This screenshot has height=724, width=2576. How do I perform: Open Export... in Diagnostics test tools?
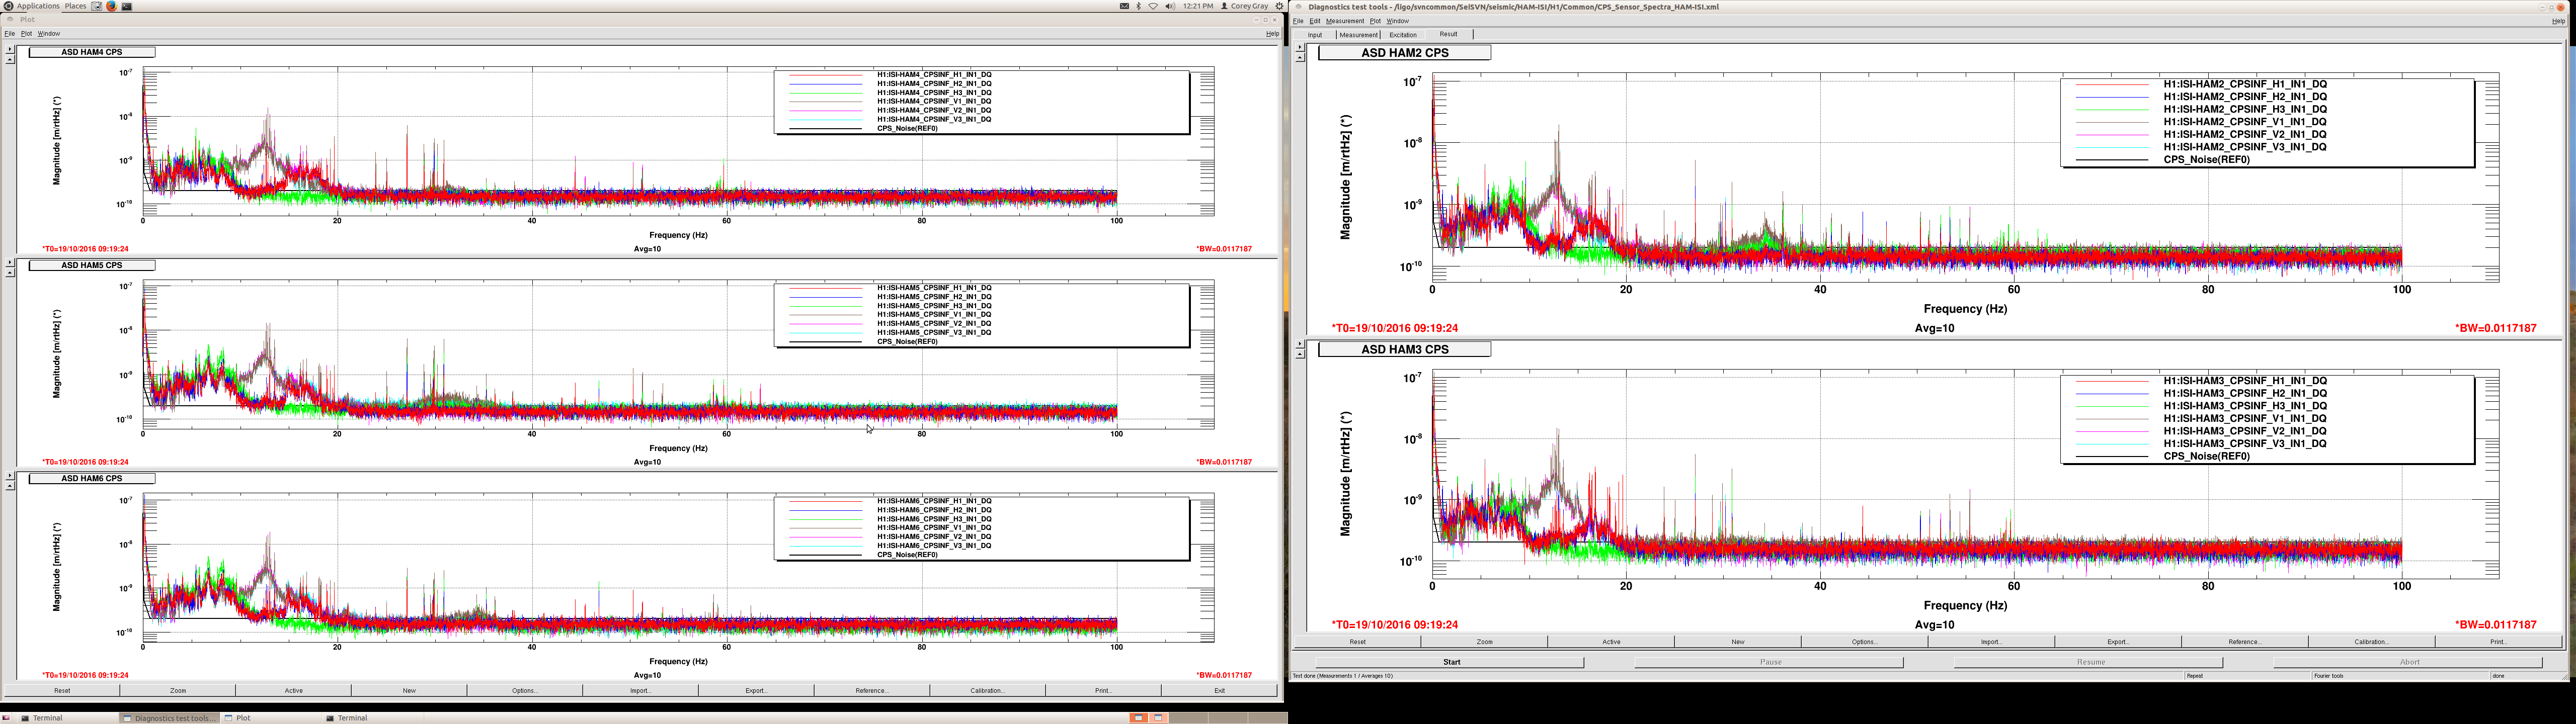[2118, 642]
